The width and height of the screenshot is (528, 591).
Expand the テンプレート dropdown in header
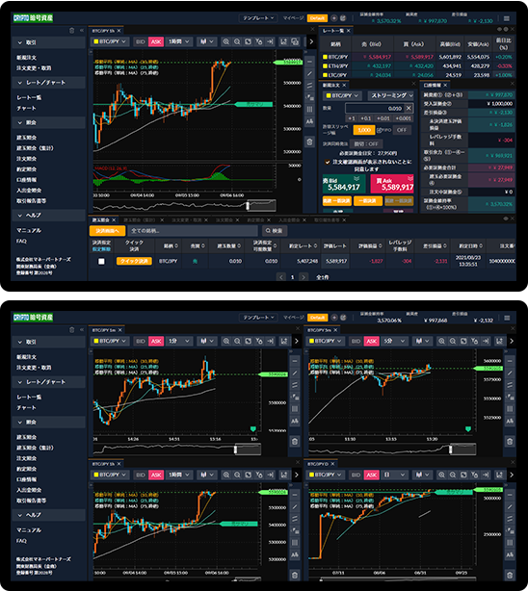[x=258, y=18]
